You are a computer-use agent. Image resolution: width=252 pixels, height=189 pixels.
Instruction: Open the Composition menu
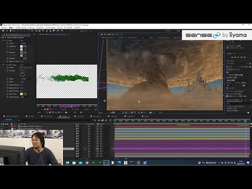click(21, 28)
